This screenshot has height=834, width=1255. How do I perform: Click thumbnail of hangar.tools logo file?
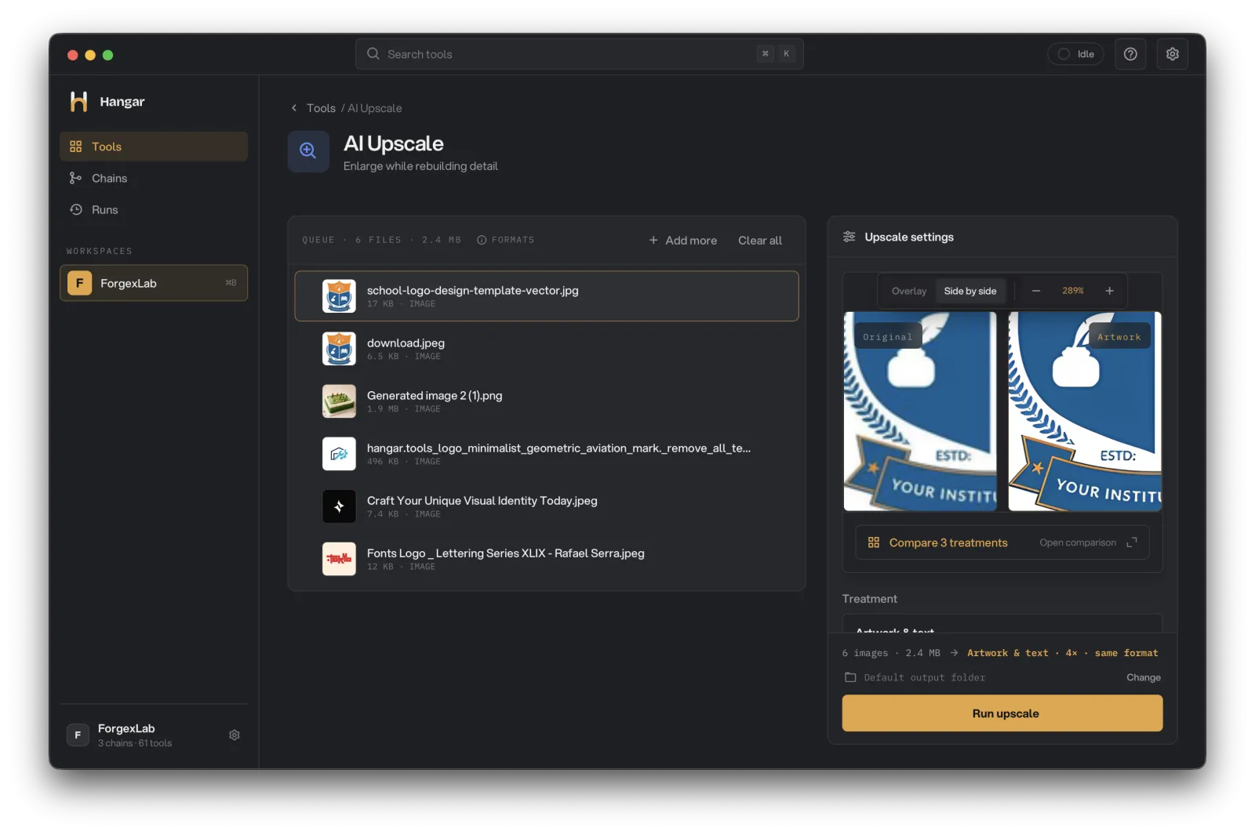point(339,454)
